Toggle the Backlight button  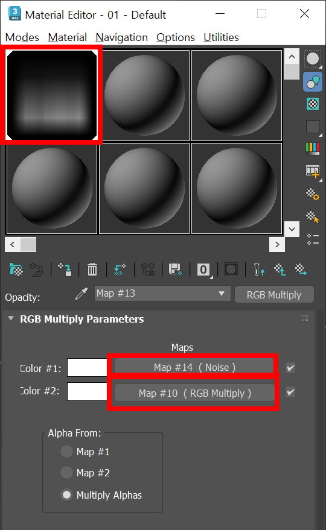pyautogui.click(x=313, y=82)
